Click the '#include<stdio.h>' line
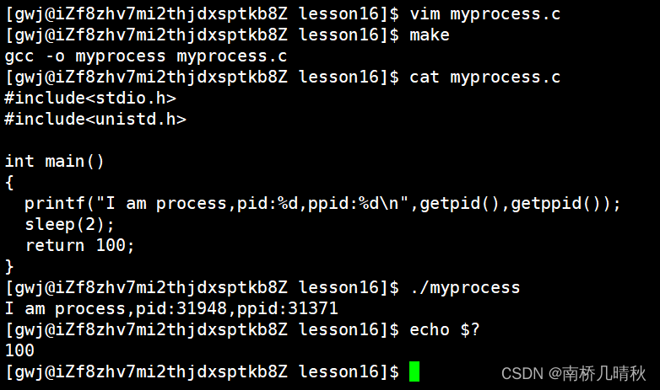 pos(90,98)
